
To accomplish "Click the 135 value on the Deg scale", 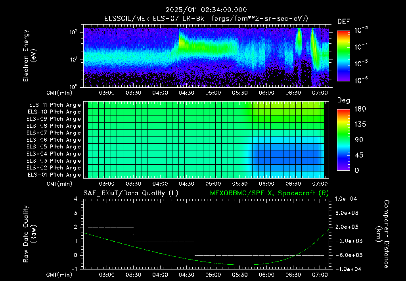I will click(360, 125).
